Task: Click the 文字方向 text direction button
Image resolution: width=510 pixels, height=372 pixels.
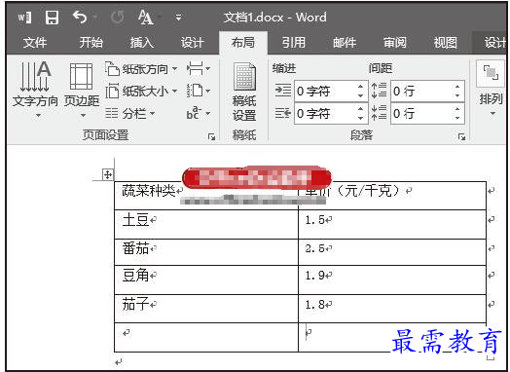Action: 35,90
